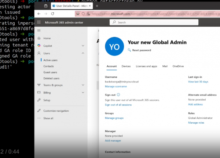This screenshot has width=220, height=158.
Task: Click Reset password link
Action: click(141, 50)
